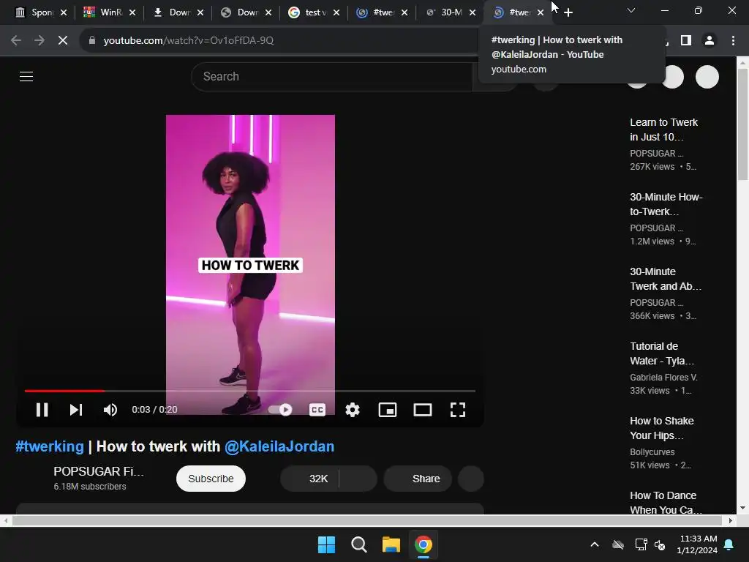Open notification bell in taskbar
Screen dimensions: 749x562
point(729,544)
